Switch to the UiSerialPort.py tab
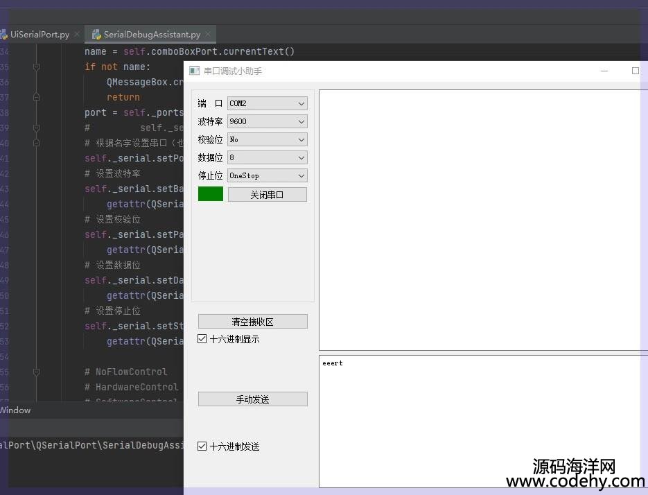The height and width of the screenshot is (495, 648). coord(40,35)
